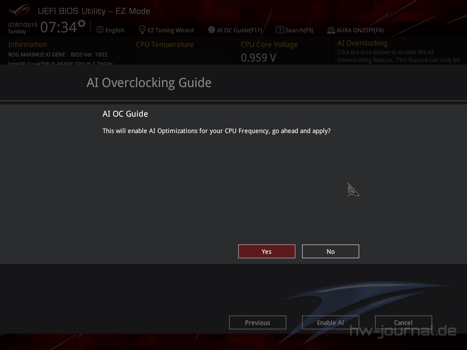Click the Enable AI button
The height and width of the screenshot is (350, 467).
(x=331, y=323)
